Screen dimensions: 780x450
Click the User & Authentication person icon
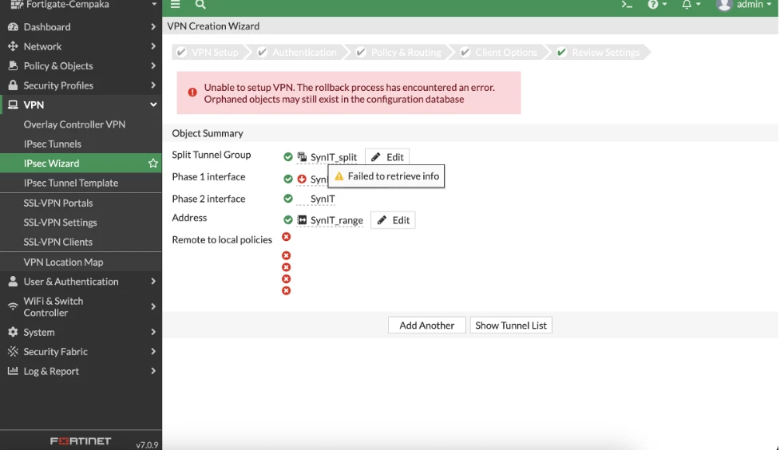(x=13, y=282)
